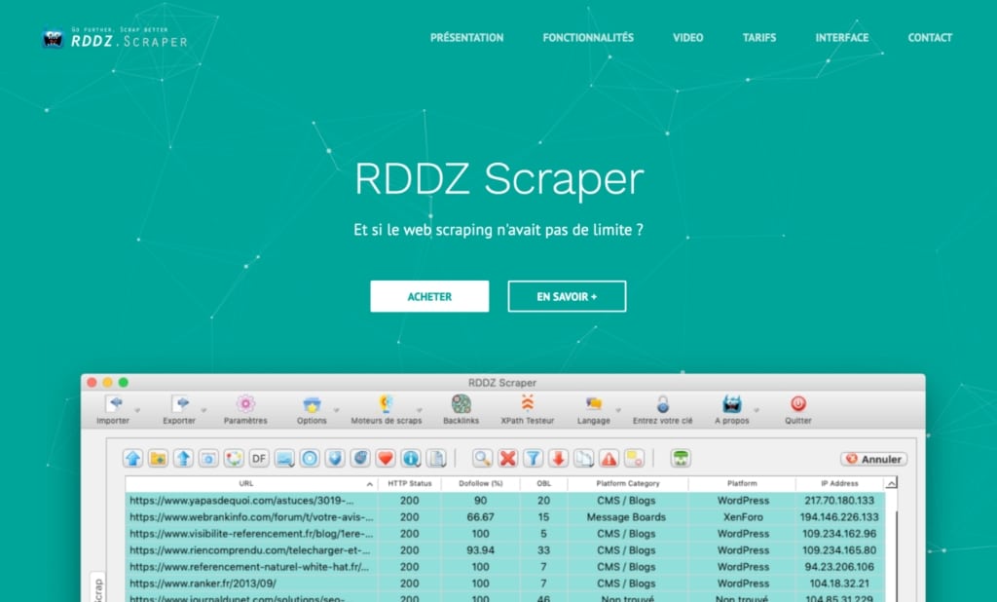Image resolution: width=997 pixels, height=602 pixels.
Task: Click the red down arrow icon
Action: point(558,458)
